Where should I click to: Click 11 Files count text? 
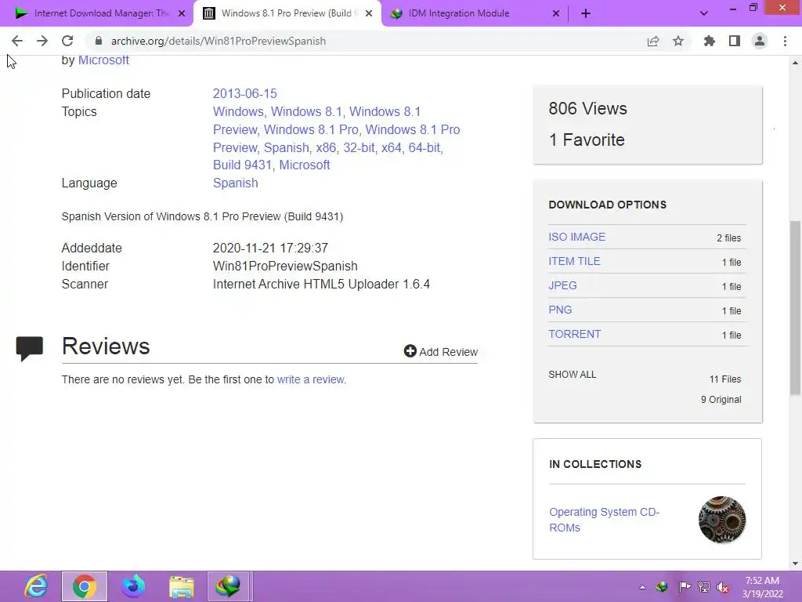(x=724, y=379)
